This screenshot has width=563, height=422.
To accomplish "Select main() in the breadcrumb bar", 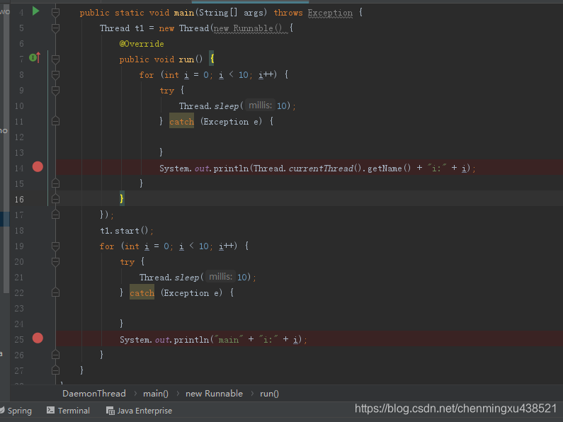I will (156, 394).
